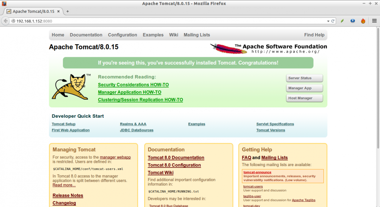This screenshot has height=207, width=380.
Task: Click the browser back arrow button
Action: coord(5,21)
